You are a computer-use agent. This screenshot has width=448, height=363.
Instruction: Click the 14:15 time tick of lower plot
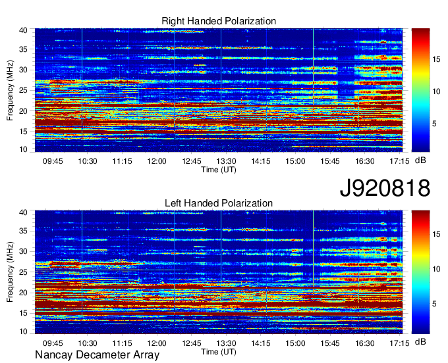coord(261,343)
